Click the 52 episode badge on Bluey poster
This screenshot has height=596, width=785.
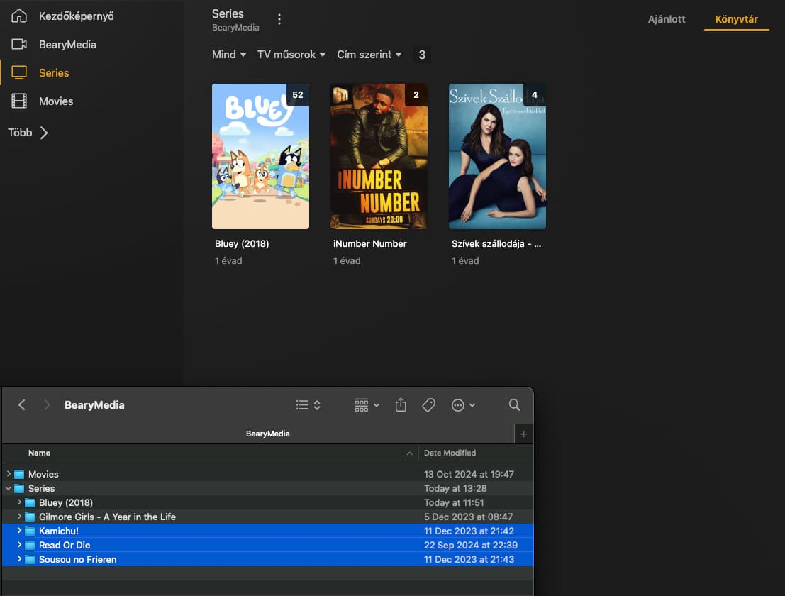pyautogui.click(x=298, y=94)
